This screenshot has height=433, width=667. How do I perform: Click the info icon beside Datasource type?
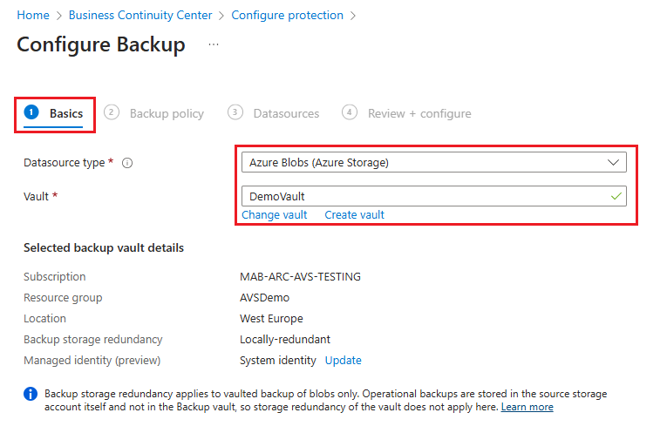coord(127,163)
